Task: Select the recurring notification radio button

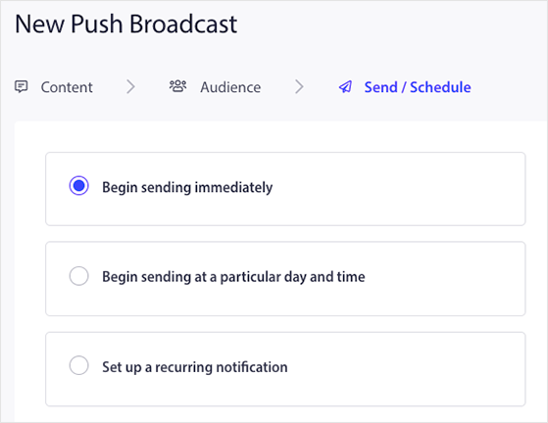Action: [x=79, y=365]
